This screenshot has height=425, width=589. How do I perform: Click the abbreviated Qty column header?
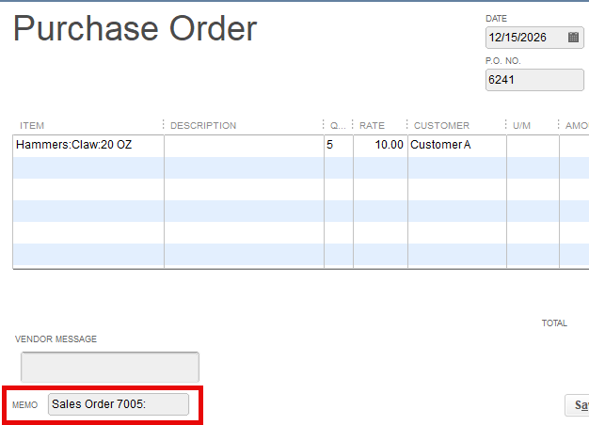(336, 126)
